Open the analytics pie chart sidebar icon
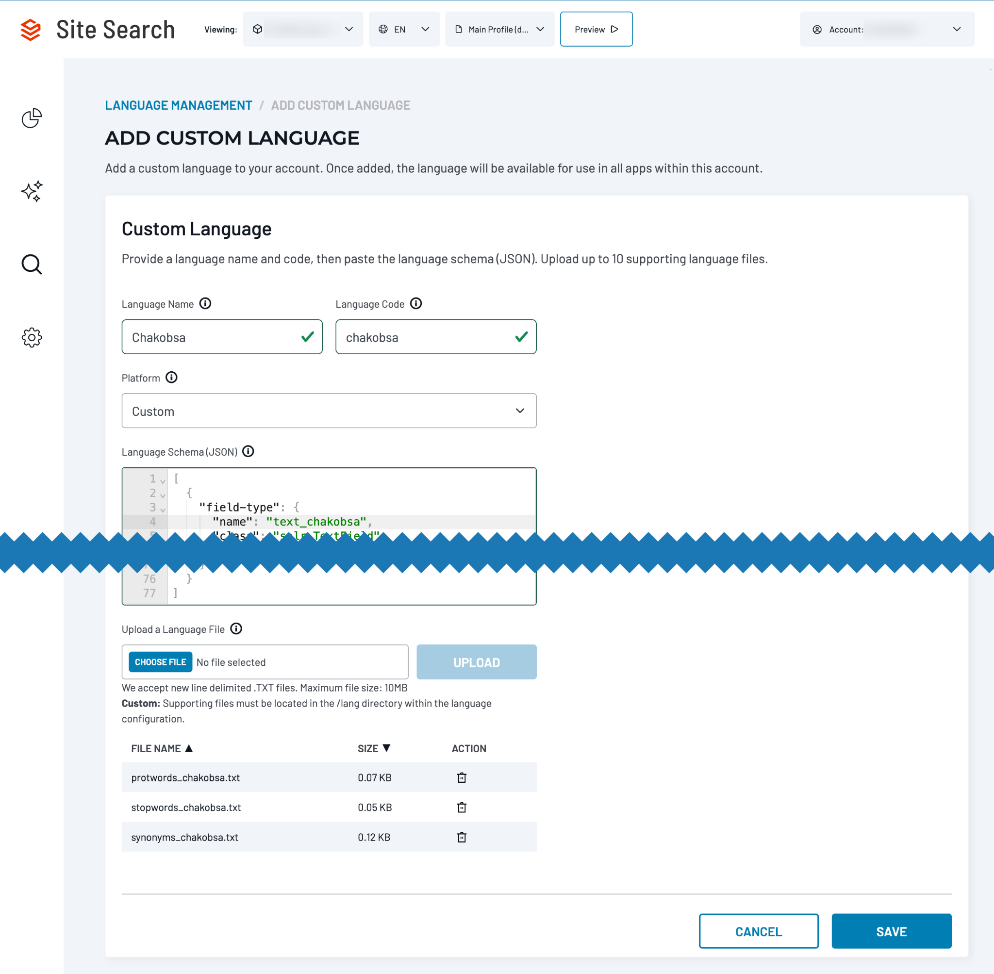The height and width of the screenshot is (974, 994). coord(32,118)
